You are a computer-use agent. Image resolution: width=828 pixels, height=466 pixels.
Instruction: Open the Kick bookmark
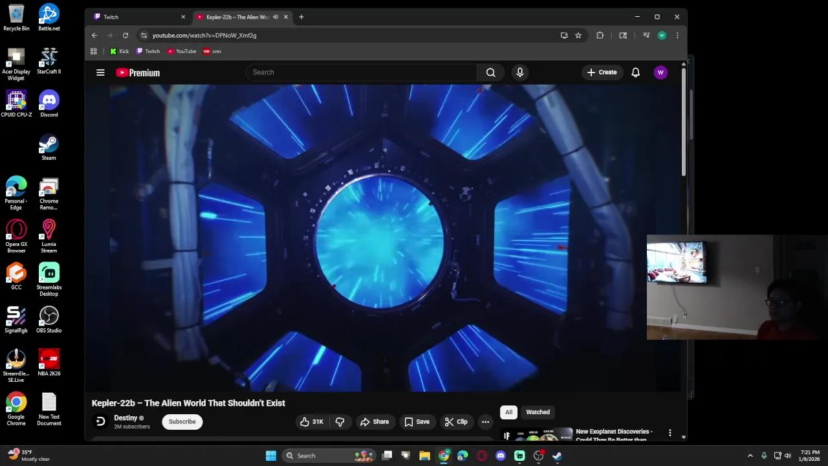[x=119, y=51]
